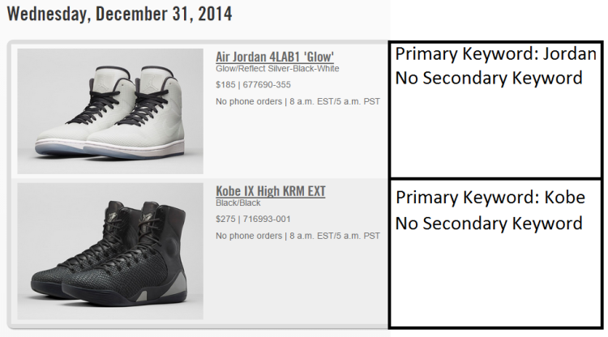Click the "Primary Keyword: Jordan" annotation text
Viewport: 608px width, 337px height.
pos(496,55)
